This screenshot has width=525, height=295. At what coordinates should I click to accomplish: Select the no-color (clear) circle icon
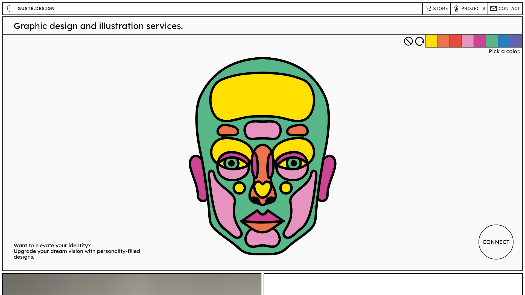408,42
